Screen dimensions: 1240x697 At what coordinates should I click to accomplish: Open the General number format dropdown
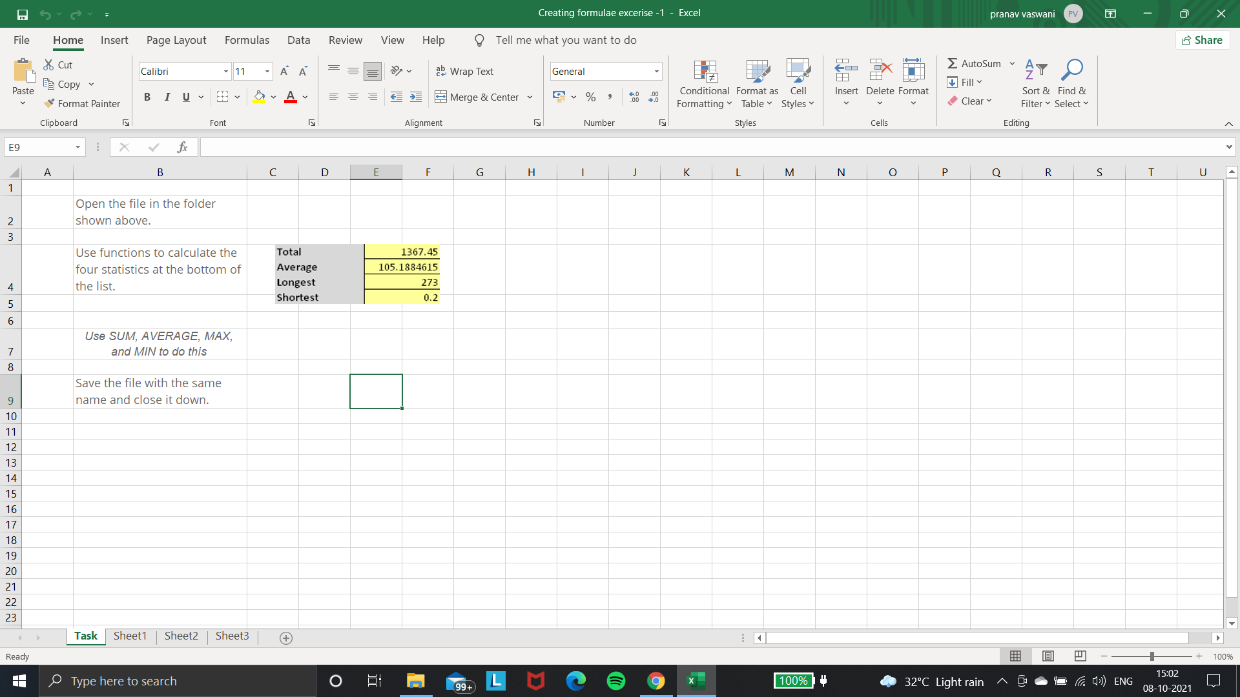click(656, 71)
